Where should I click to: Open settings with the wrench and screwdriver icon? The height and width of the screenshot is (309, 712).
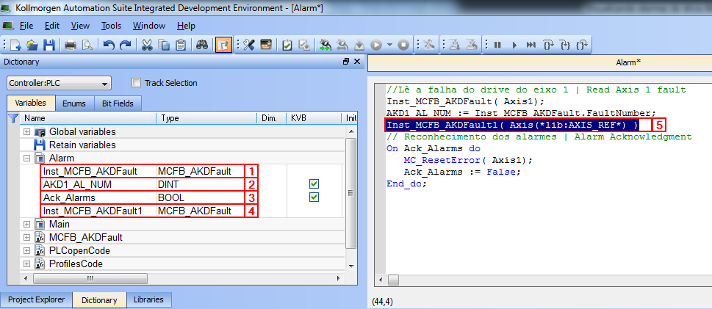(x=249, y=45)
